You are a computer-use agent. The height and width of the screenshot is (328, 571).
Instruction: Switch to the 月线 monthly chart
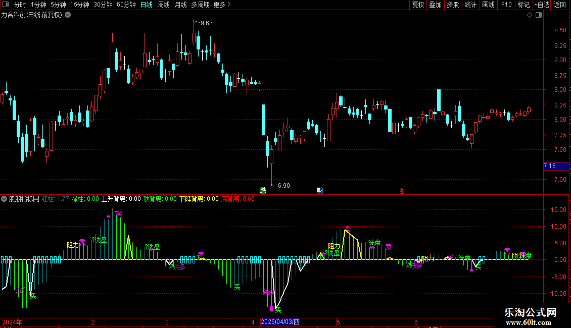click(180, 5)
